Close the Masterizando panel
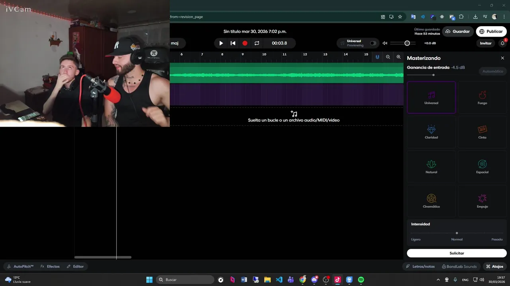This screenshot has height=286, width=510. [x=502, y=58]
